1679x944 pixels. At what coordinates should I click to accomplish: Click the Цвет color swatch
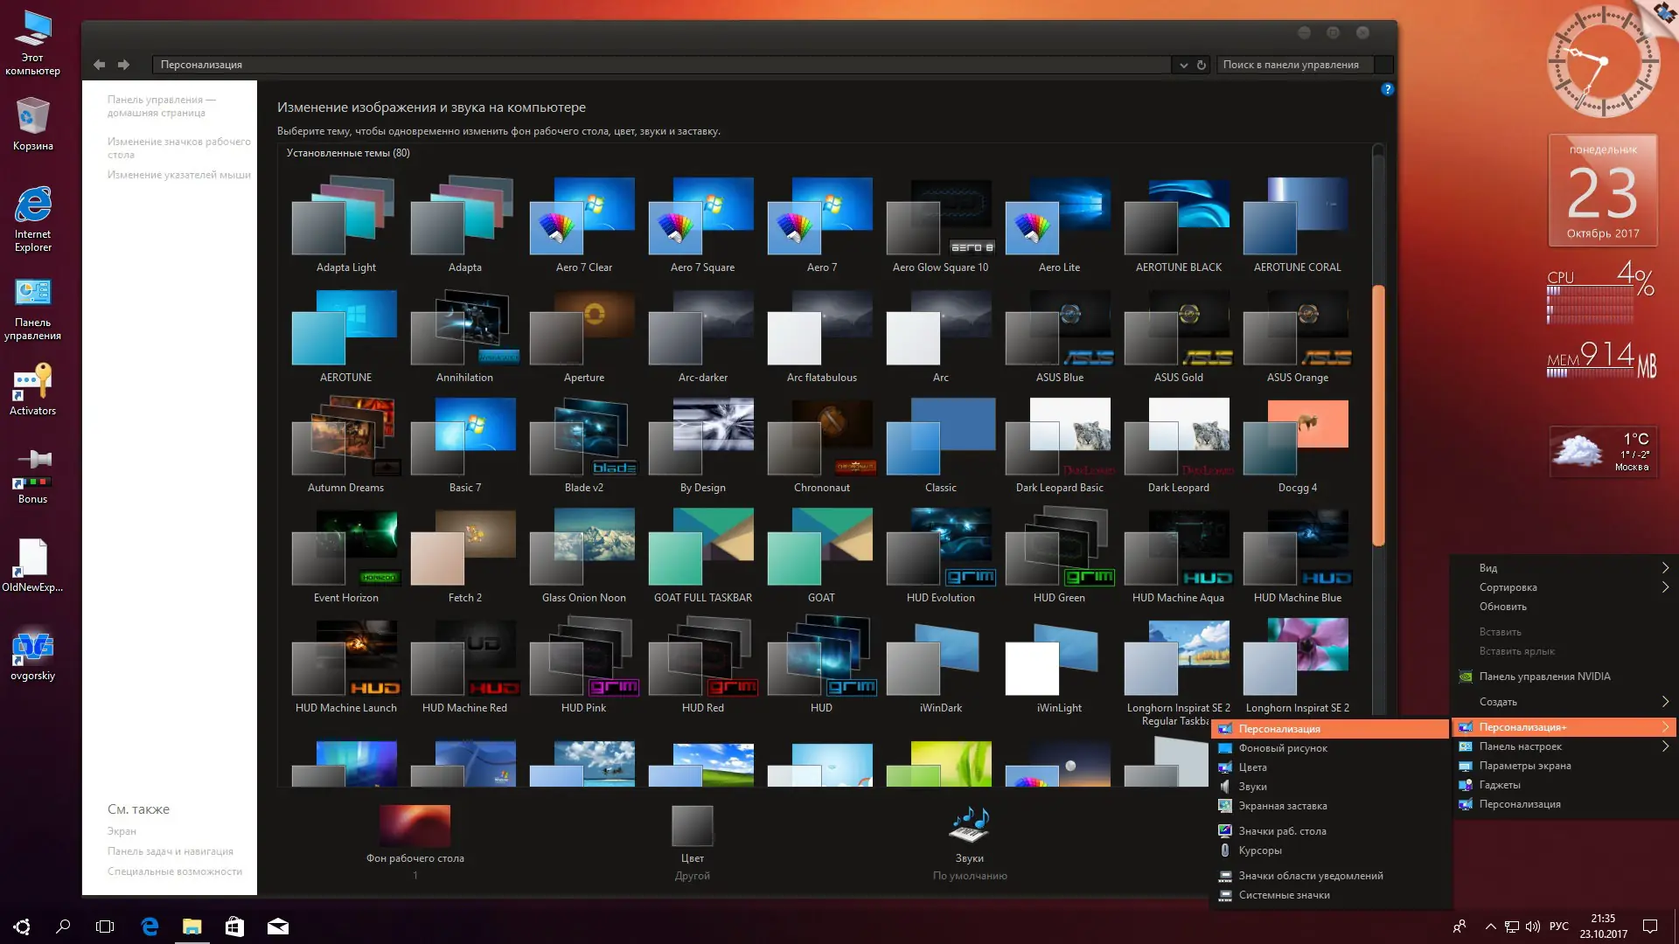tap(693, 826)
